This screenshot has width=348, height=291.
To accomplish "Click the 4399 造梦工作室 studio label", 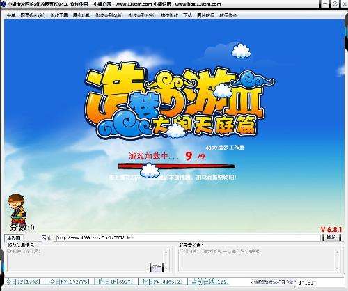I will pos(225,148).
